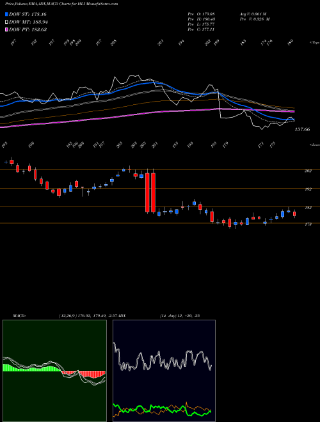Screen dimensions: 320x422
Task: Click the 'Avg V: 0.061 M' value
Action: pos(253,14)
